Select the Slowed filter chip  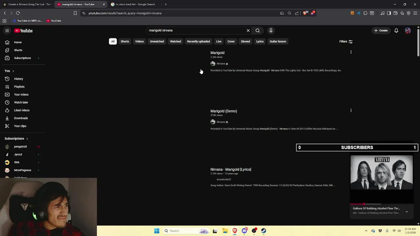245,42
